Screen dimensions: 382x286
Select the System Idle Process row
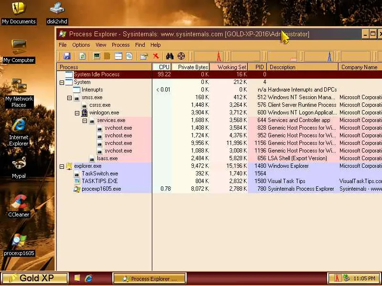(219, 74)
